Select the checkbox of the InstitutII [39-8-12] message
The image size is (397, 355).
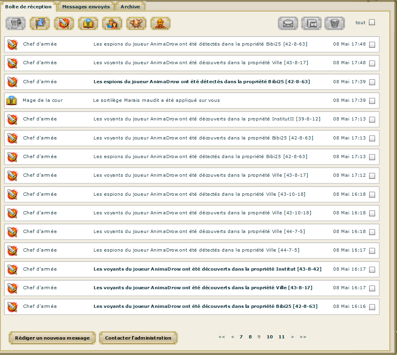tap(372, 119)
